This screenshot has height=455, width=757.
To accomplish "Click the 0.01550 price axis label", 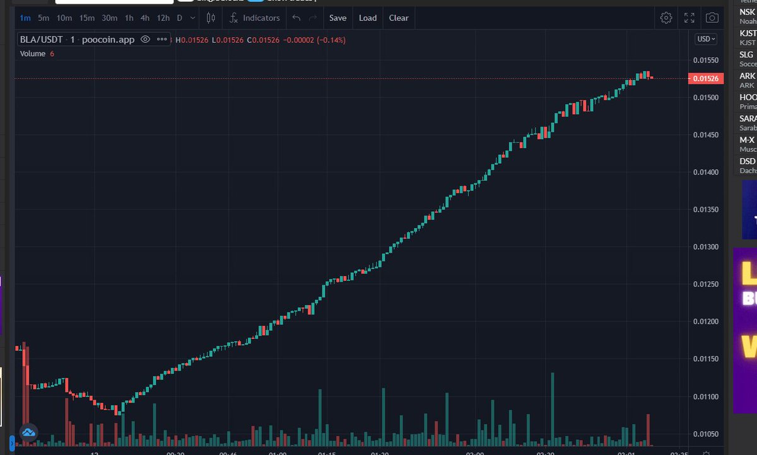I will pyautogui.click(x=705, y=60).
